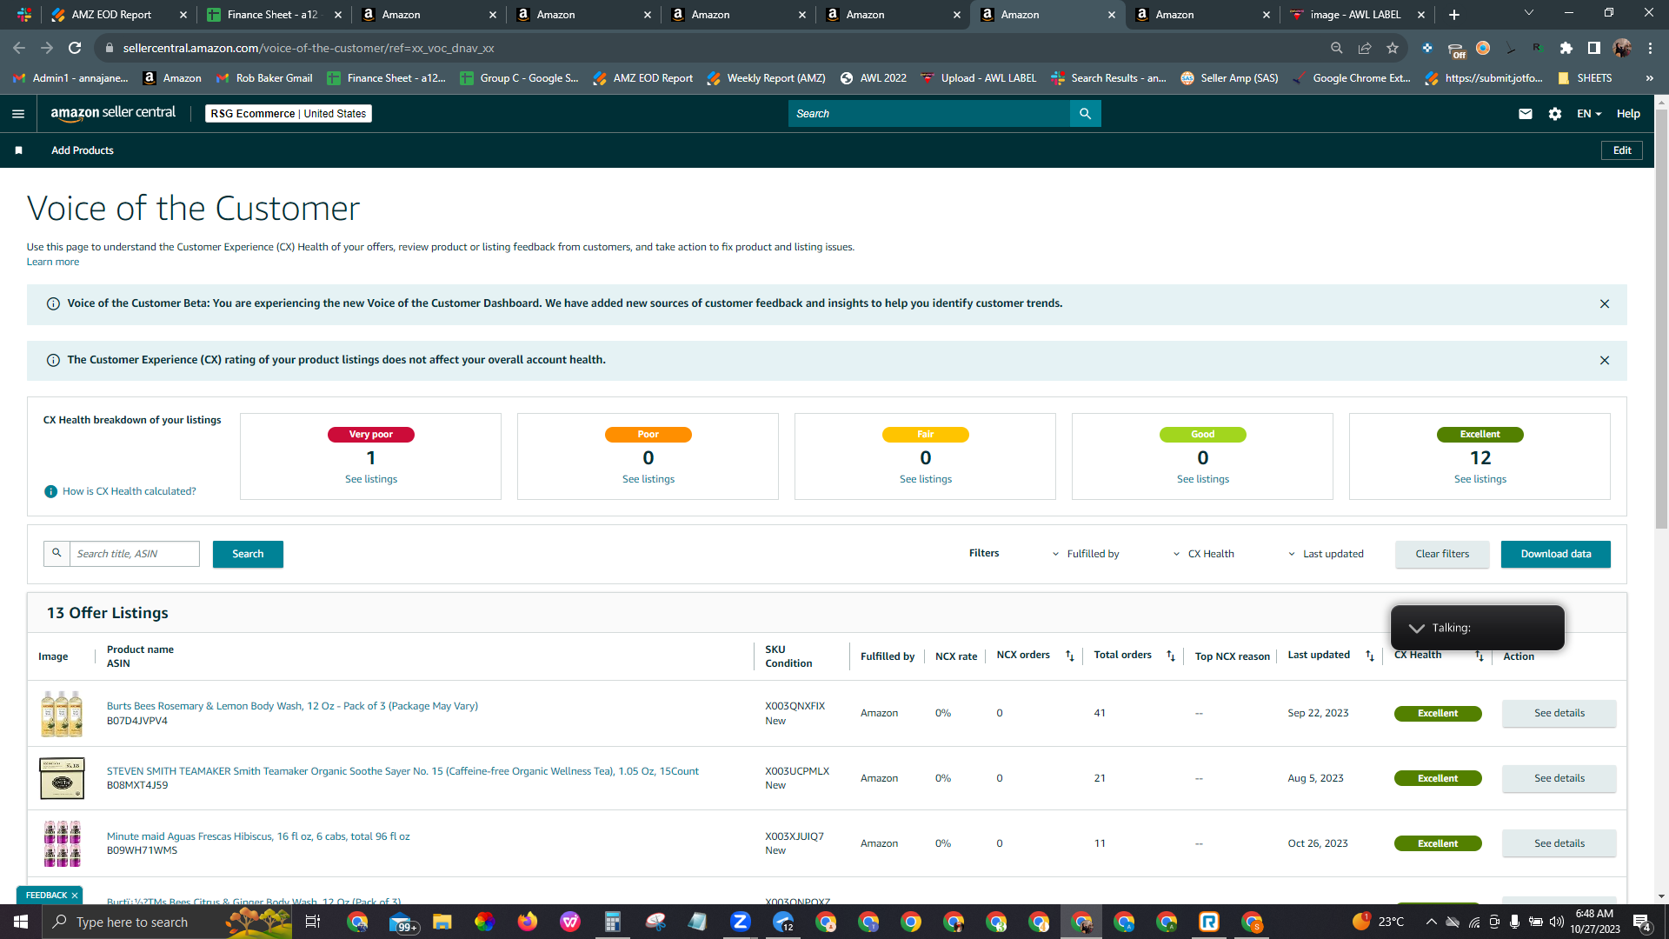This screenshot has height=939, width=1669.
Task: Expand the CX Health filter dropdown
Action: [x=1203, y=555]
